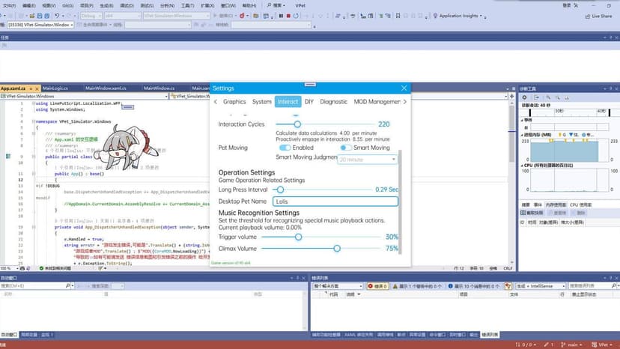Click the main branch indicator in status bar
620x349 pixels.
(x=571, y=345)
